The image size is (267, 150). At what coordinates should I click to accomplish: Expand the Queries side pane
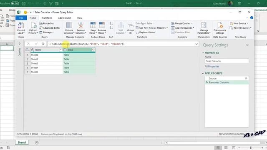tap(20, 44)
